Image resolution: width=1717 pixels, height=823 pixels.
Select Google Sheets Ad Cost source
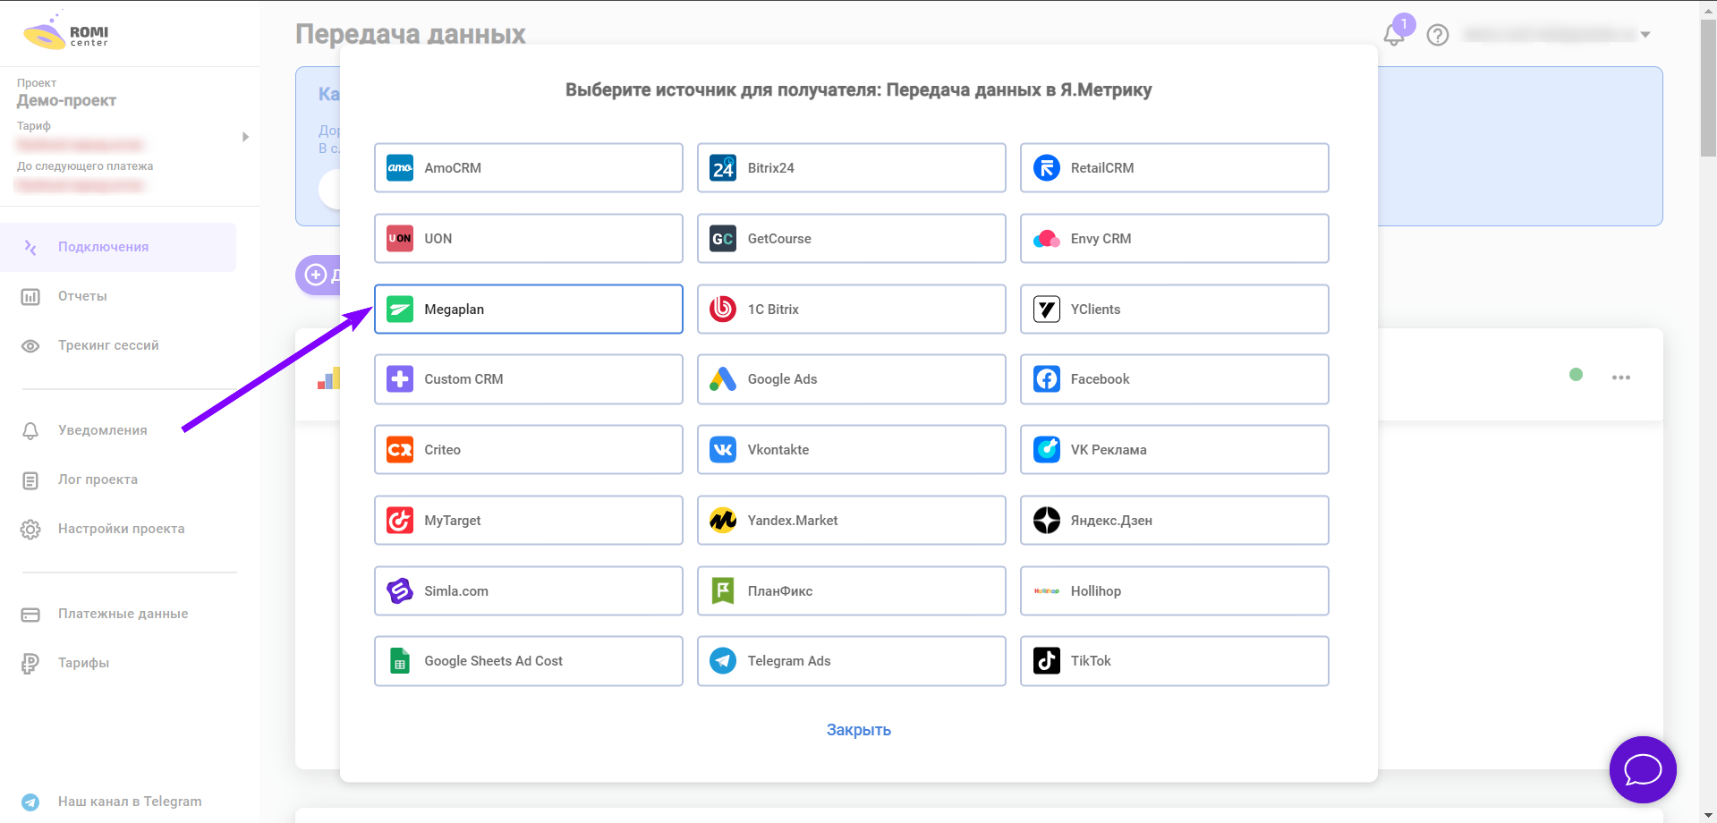coord(528,660)
